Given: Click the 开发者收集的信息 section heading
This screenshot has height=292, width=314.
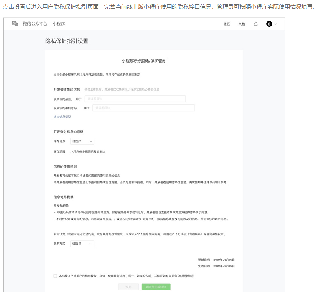Looking at the screenshot, I should click(x=67, y=89).
